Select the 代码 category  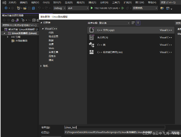pyautogui.click(x=51, y=33)
